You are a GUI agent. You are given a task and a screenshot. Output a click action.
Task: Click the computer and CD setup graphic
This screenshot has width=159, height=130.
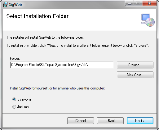tap(148, 20)
